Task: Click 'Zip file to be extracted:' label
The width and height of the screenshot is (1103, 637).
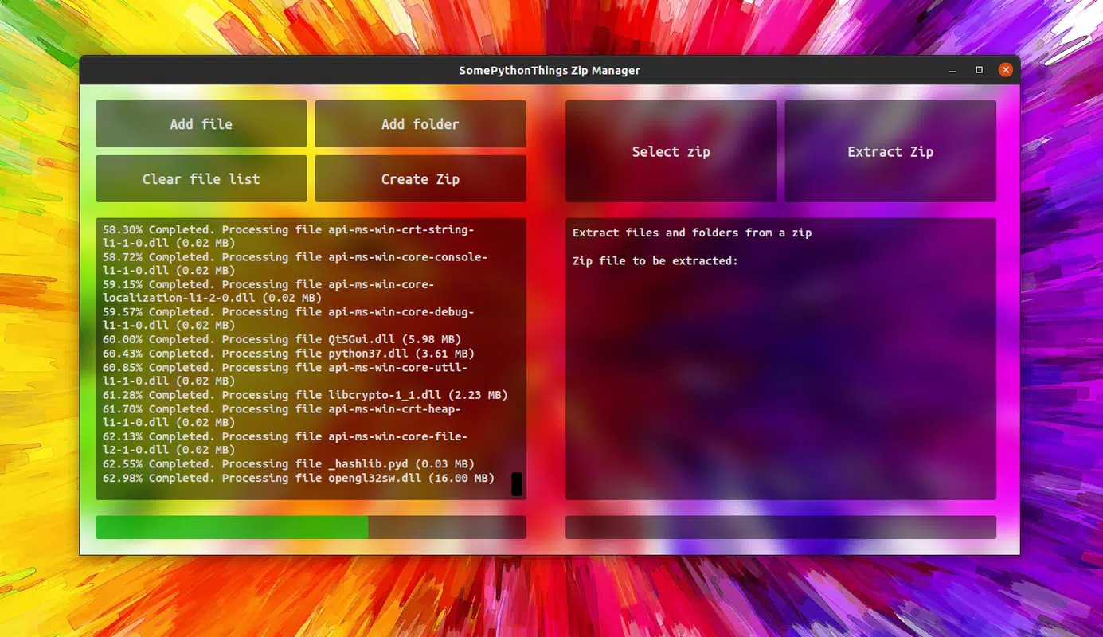Action: tap(655, 260)
